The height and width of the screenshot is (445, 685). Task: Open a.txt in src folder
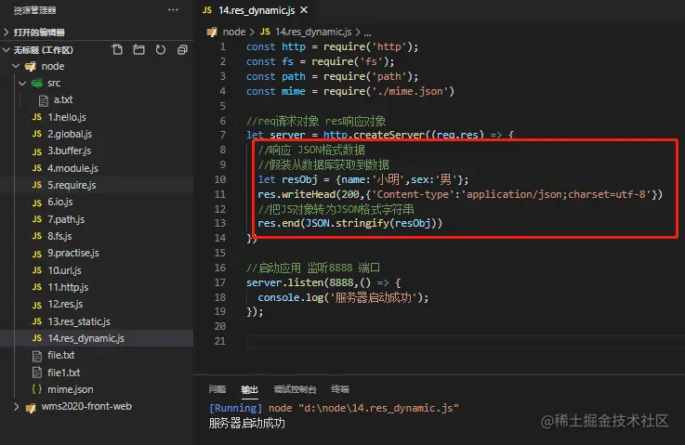tap(63, 100)
